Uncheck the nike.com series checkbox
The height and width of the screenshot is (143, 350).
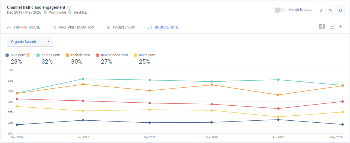[7, 55]
